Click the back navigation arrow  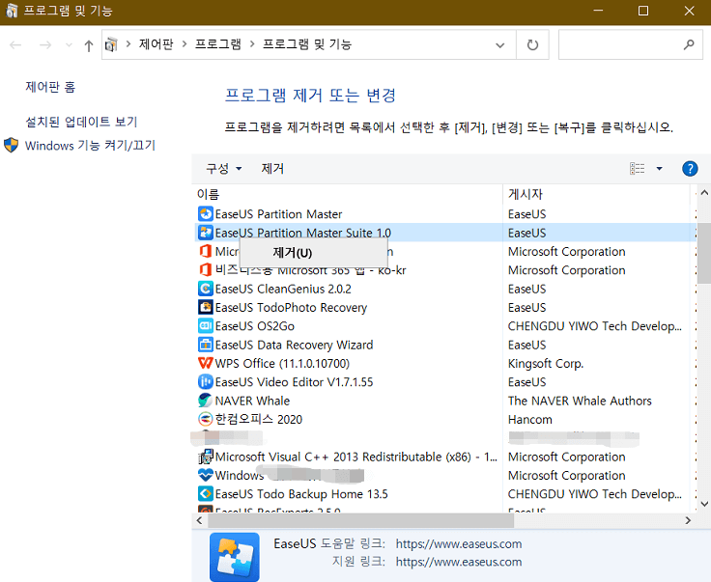[15, 44]
